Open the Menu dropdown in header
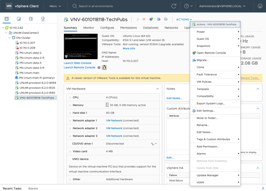This screenshot has width=266, height=191. pyautogui.click(x=55, y=6)
